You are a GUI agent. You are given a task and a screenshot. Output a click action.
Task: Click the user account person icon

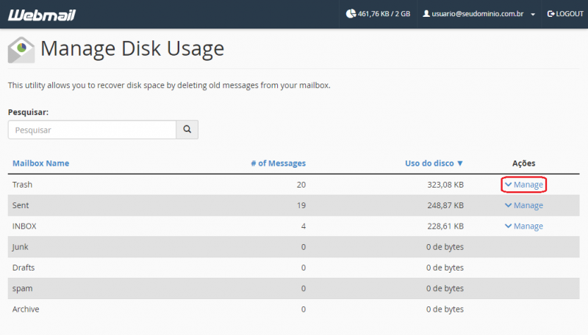(426, 14)
